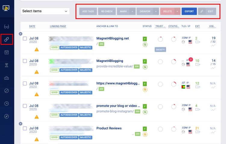This screenshot has width=226, height=144.
Task: Sort by the Citatio... column header
Action: pyautogui.click(x=174, y=26)
